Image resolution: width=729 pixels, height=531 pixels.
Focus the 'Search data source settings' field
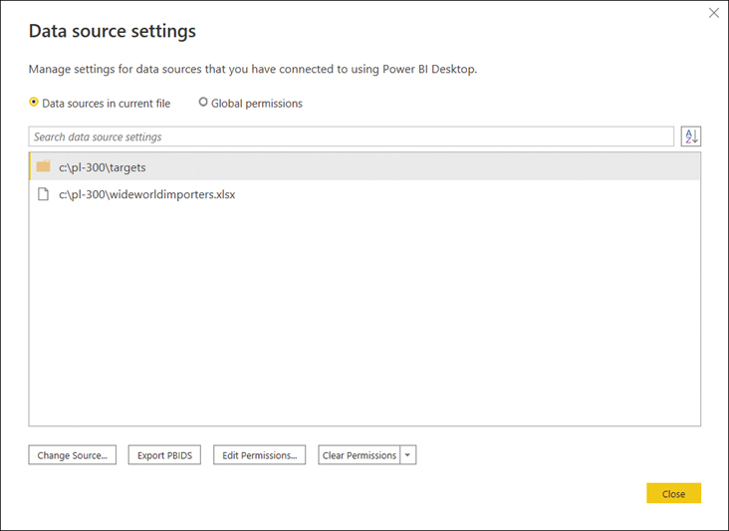coord(351,136)
